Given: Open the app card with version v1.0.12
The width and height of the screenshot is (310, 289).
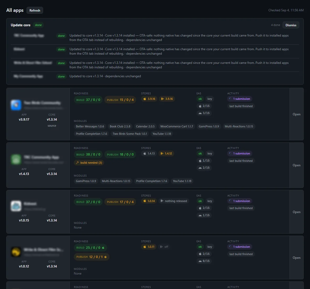Looking at the screenshot, I should (x=296, y=258).
